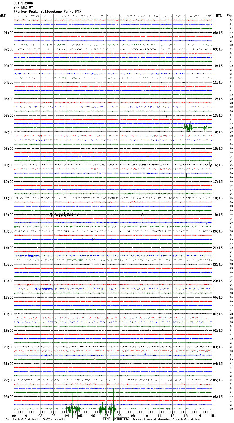Click the 00:15 UTC time label
234x423 pixels.
(218, 298)
